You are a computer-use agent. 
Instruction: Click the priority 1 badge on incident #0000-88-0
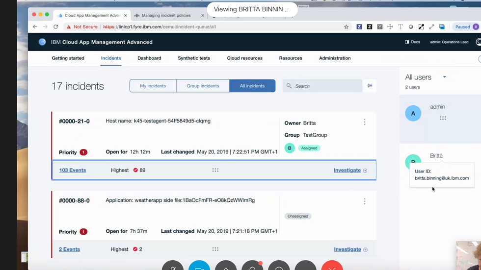point(83,232)
